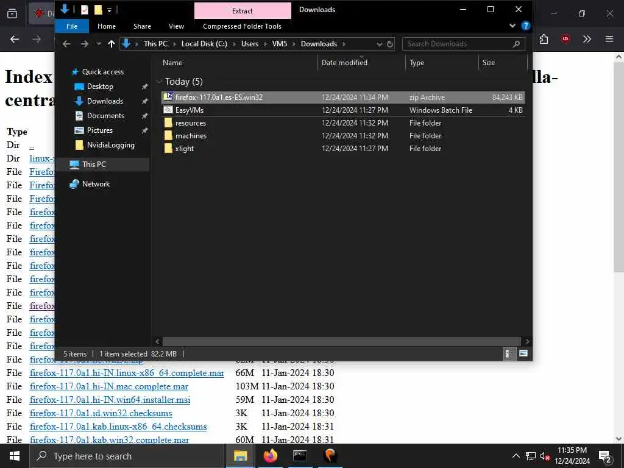
Task: Click the resources folder icon
Action: (168, 122)
